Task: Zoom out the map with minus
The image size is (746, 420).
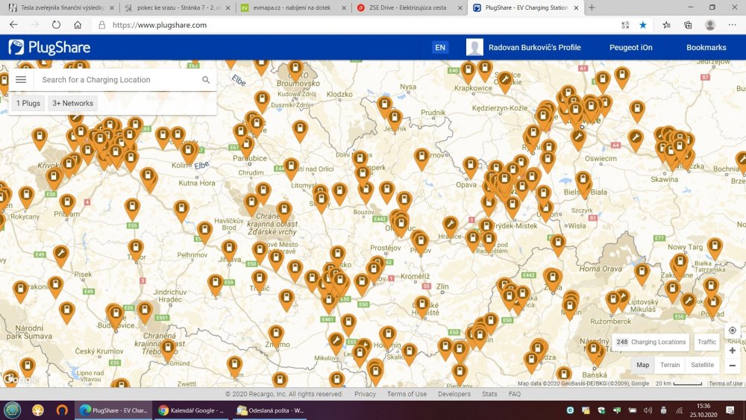Action: point(733,366)
